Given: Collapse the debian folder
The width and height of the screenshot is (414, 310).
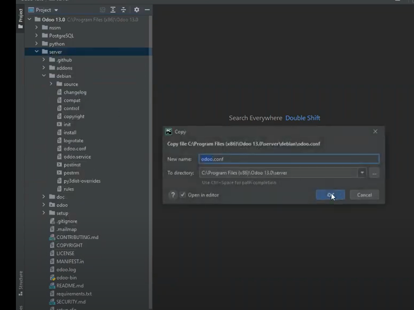Looking at the screenshot, I should click(x=44, y=76).
